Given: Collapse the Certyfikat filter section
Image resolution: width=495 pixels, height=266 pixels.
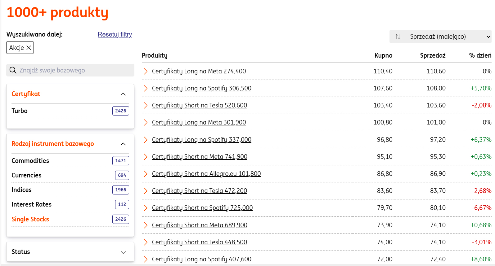Looking at the screenshot, I should click(123, 94).
